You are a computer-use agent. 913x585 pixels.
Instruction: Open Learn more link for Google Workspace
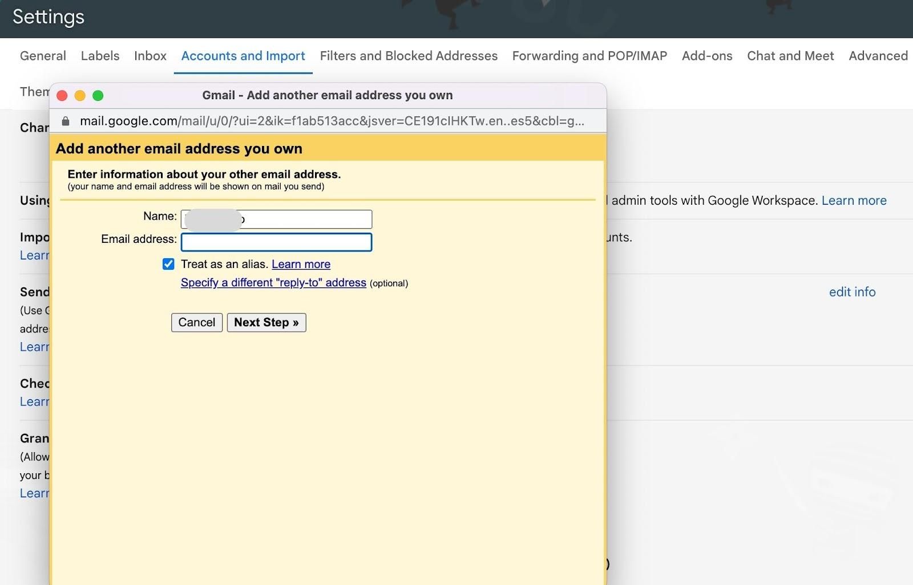coord(854,201)
